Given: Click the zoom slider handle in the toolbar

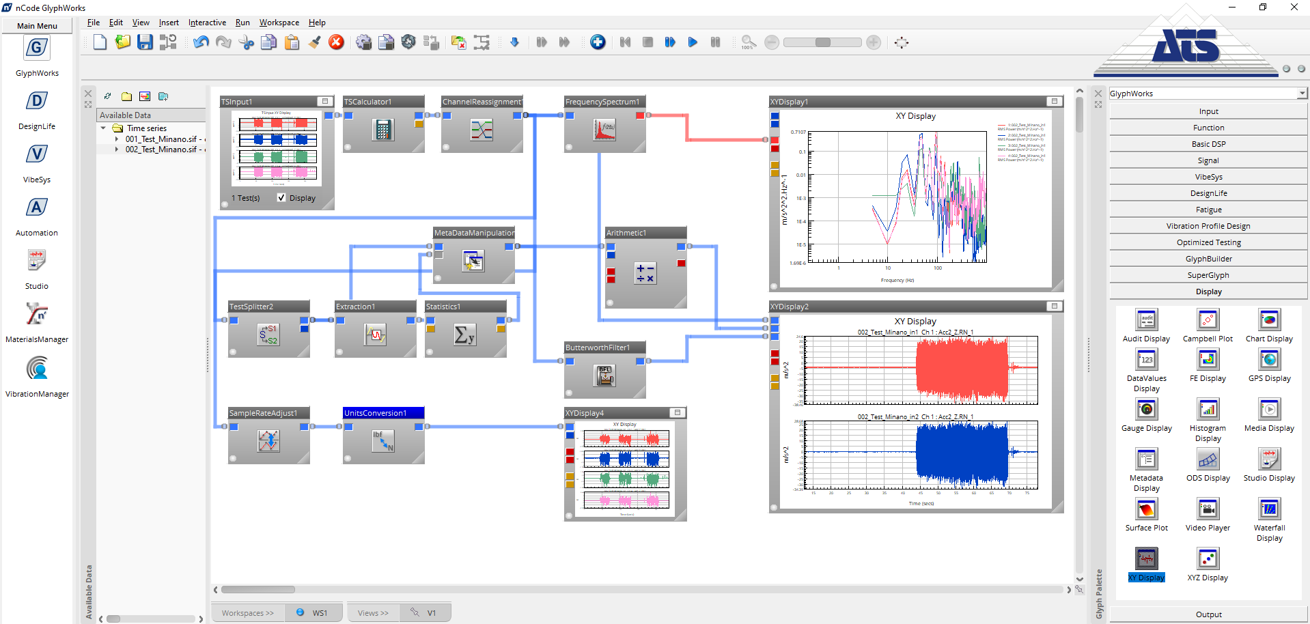Looking at the screenshot, I should point(823,42).
